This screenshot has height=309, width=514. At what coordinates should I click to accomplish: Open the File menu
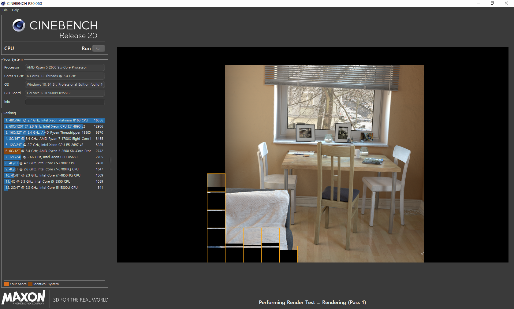[x=5, y=10]
